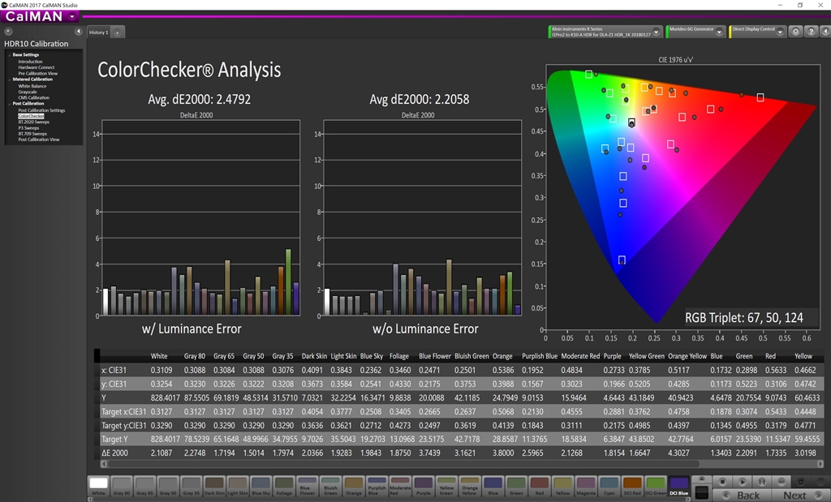Image resolution: width=831 pixels, height=502 pixels.
Task: Start reading with the play button
Action: [742, 482]
